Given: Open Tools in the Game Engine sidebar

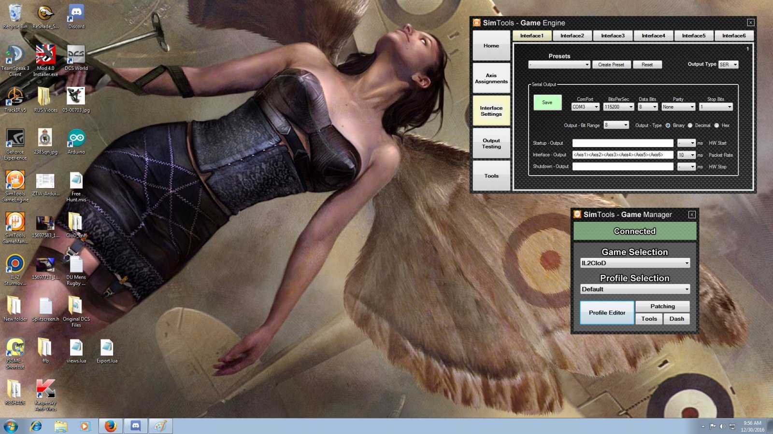Looking at the screenshot, I should 491,176.
